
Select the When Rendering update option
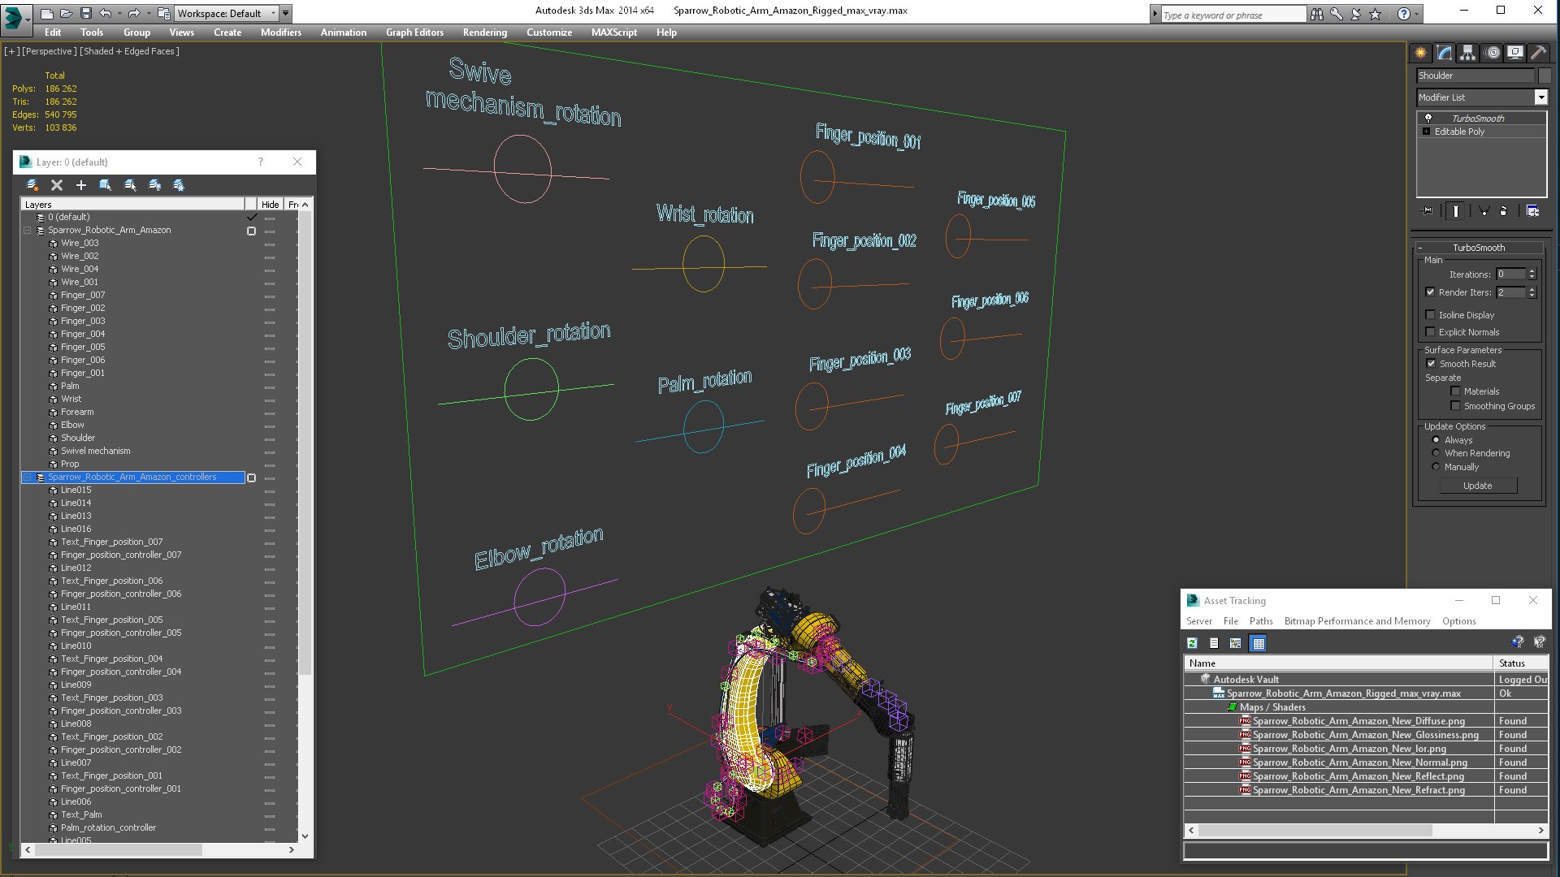coord(1436,453)
